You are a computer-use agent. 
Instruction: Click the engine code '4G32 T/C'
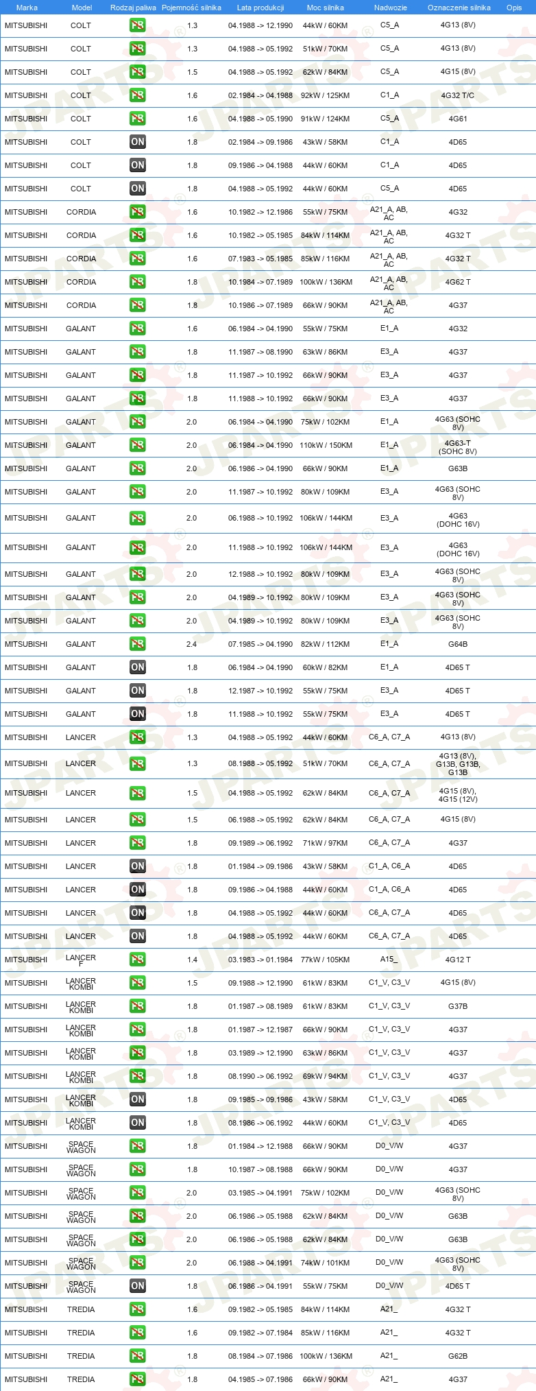click(x=457, y=95)
